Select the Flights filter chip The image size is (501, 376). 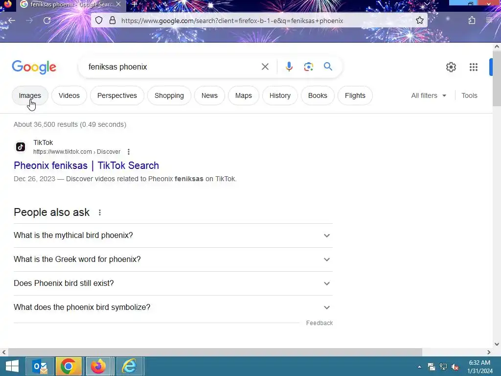[355, 95]
